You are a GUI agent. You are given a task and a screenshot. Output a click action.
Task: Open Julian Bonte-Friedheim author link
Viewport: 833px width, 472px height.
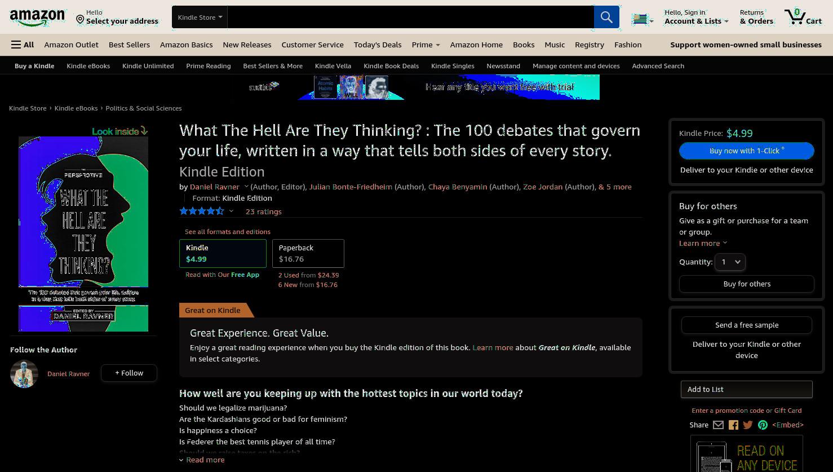tap(350, 187)
